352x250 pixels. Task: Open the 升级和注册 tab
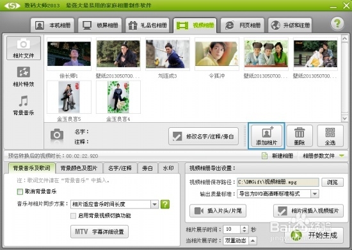(290, 26)
